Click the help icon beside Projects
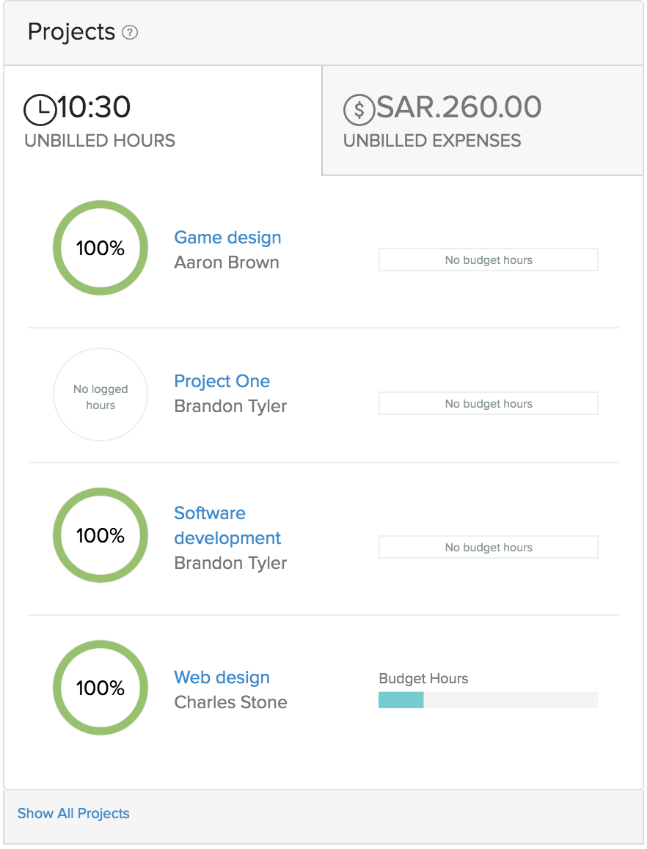Screen dimensions: 647x849 click(130, 33)
